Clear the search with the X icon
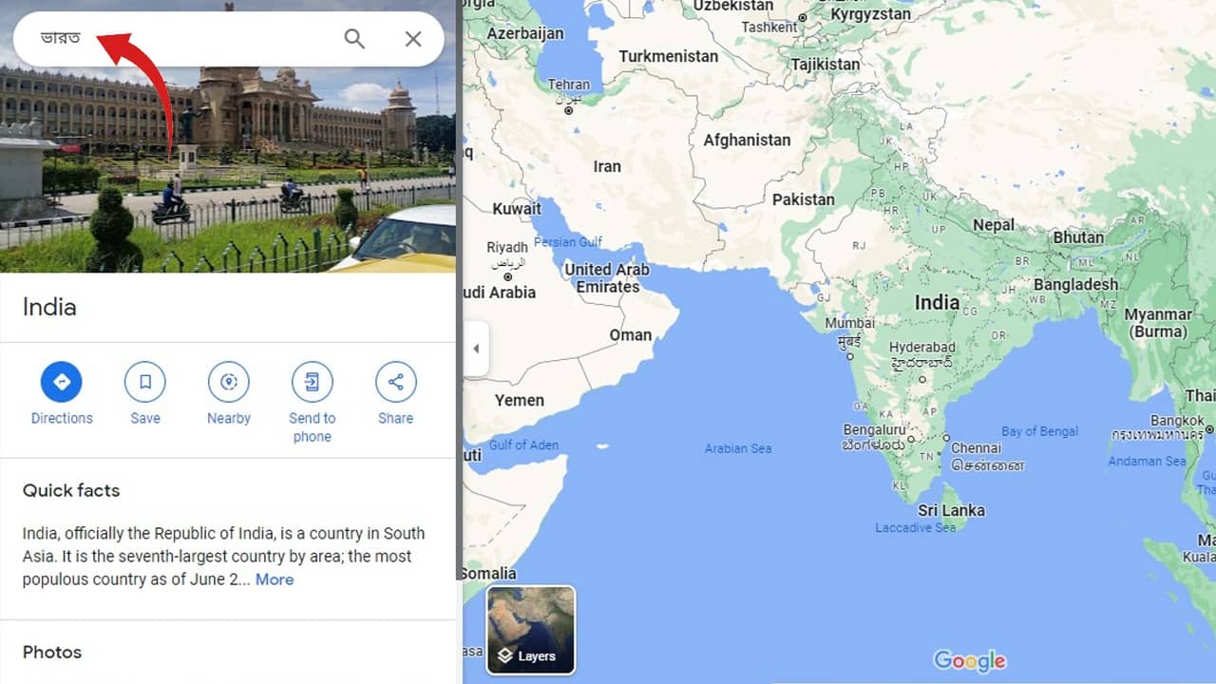This screenshot has height=684, width=1216. pyautogui.click(x=413, y=39)
